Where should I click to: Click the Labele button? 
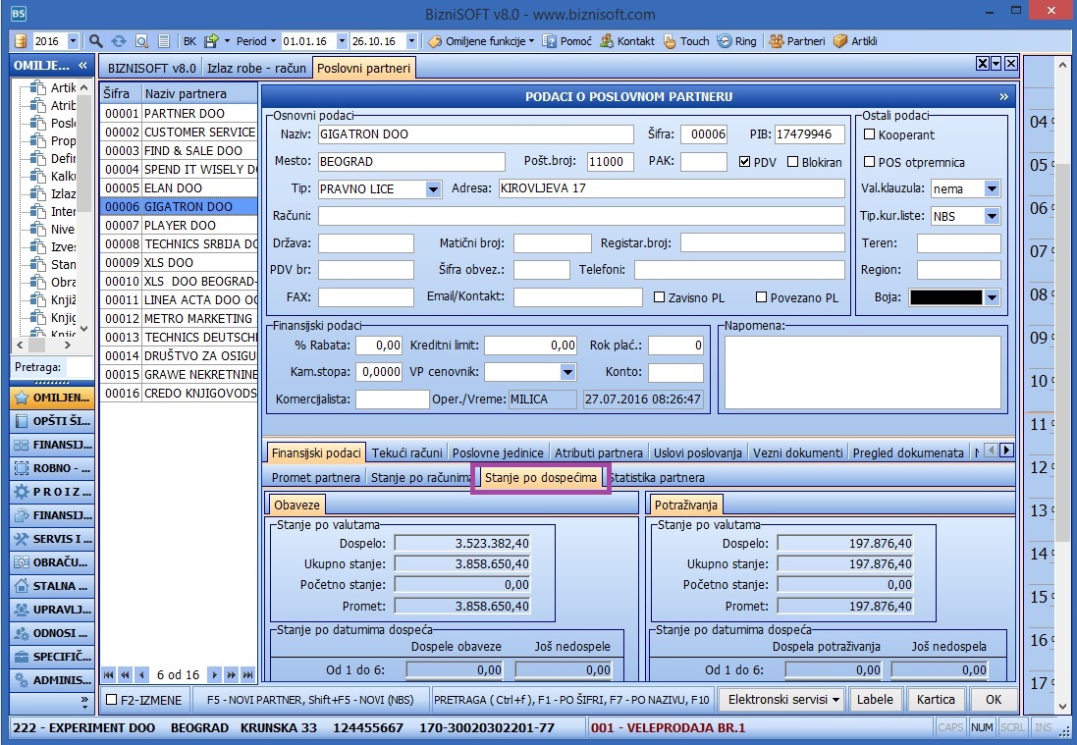875,700
